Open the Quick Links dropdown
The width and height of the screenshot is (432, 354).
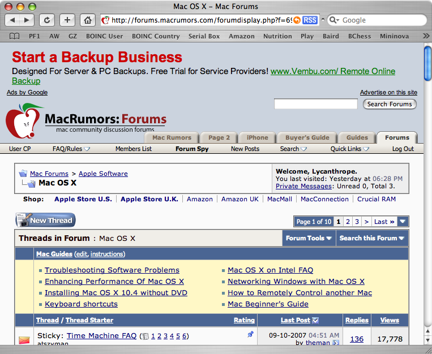tap(349, 149)
